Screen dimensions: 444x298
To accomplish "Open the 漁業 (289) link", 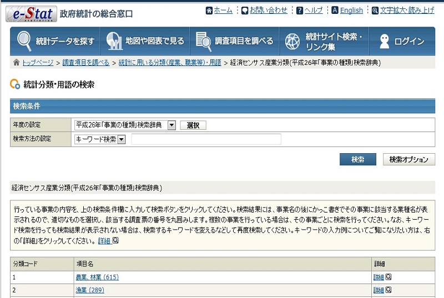I will point(90,290).
